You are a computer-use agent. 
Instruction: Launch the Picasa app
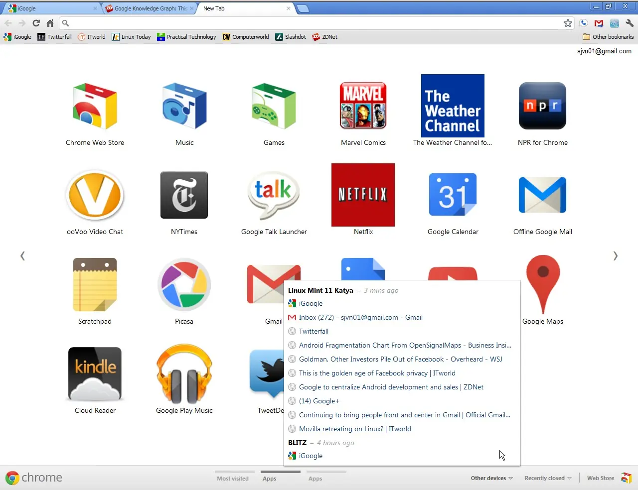click(x=184, y=285)
